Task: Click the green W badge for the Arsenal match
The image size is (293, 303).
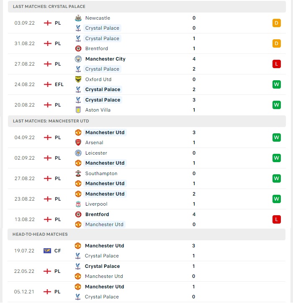Action: pyautogui.click(x=277, y=137)
